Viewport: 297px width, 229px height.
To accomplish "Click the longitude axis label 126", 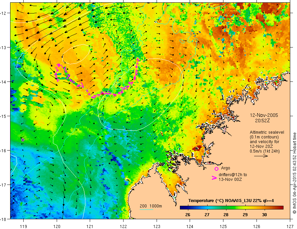I will coord(256,226).
